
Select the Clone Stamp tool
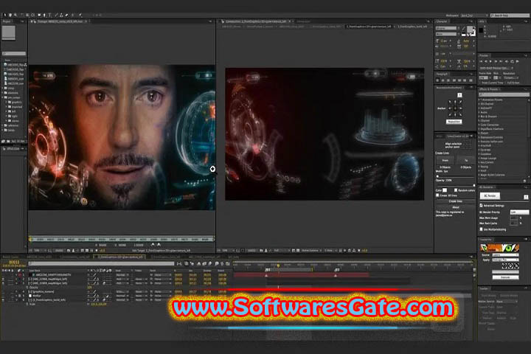pos(61,15)
